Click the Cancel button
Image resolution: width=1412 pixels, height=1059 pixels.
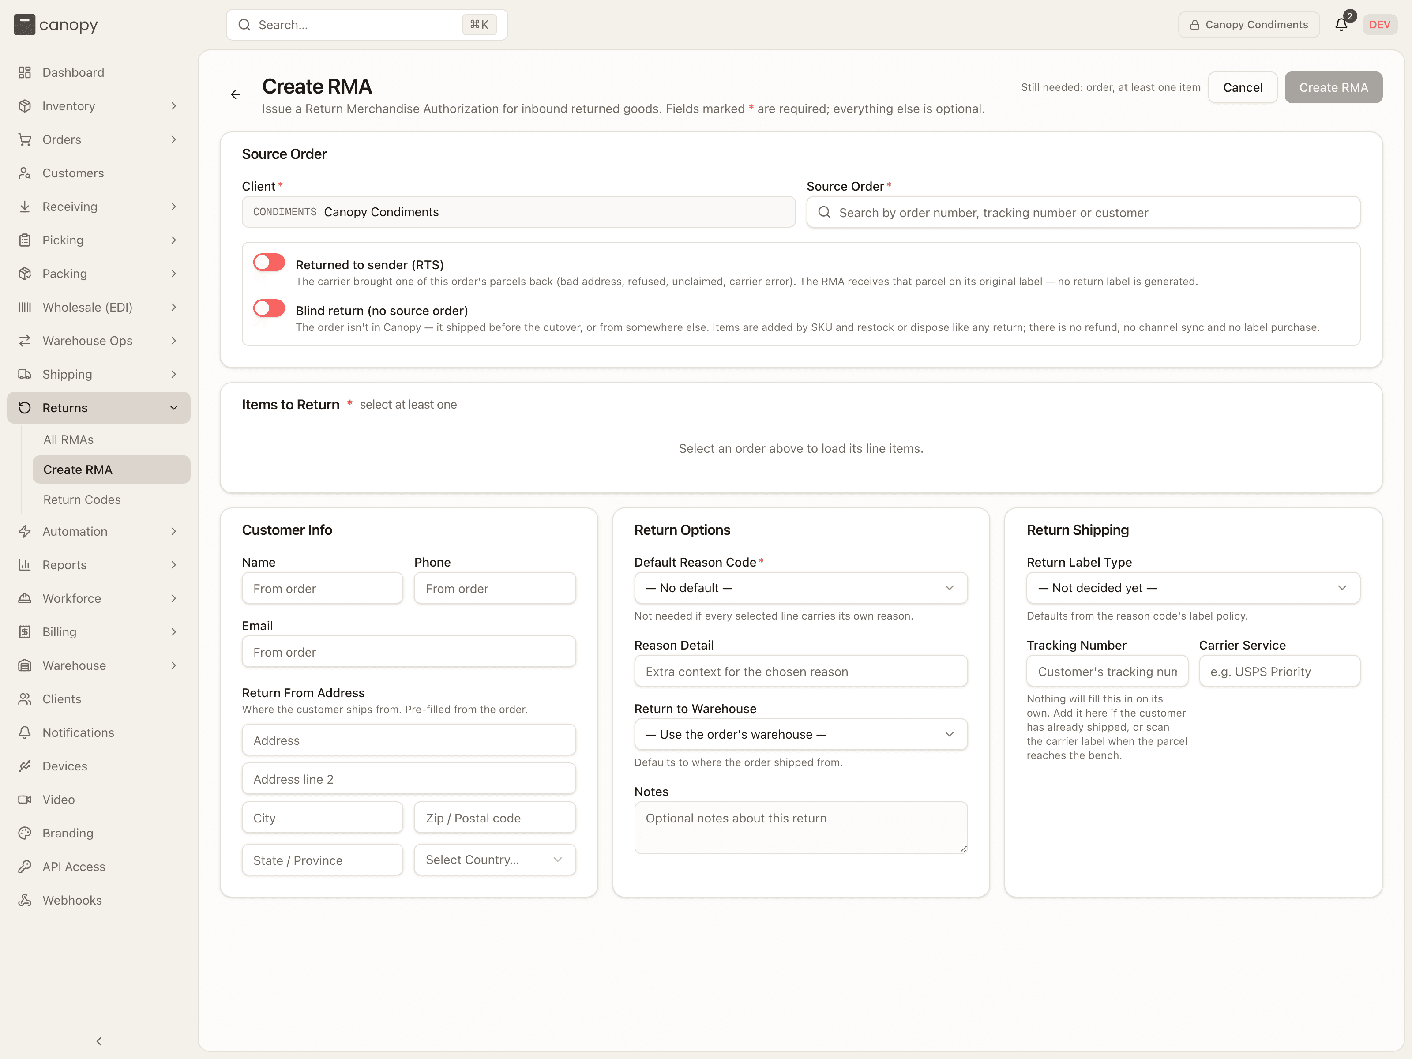tap(1242, 87)
